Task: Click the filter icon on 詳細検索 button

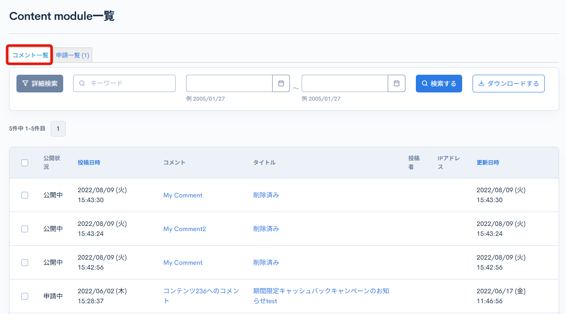Action: tap(26, 83)
